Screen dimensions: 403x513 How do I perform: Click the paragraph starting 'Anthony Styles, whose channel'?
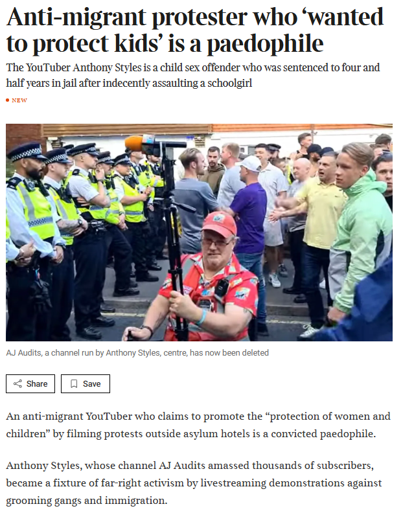click(194, 483)
